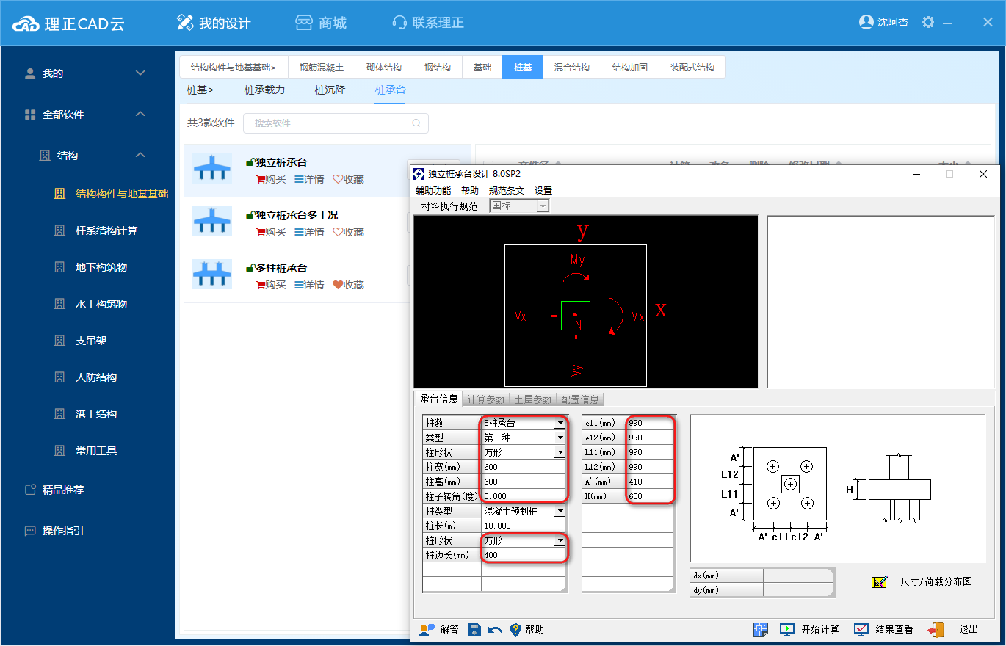Click 购买 cart icon for 独立桩承台

point(261,179)
